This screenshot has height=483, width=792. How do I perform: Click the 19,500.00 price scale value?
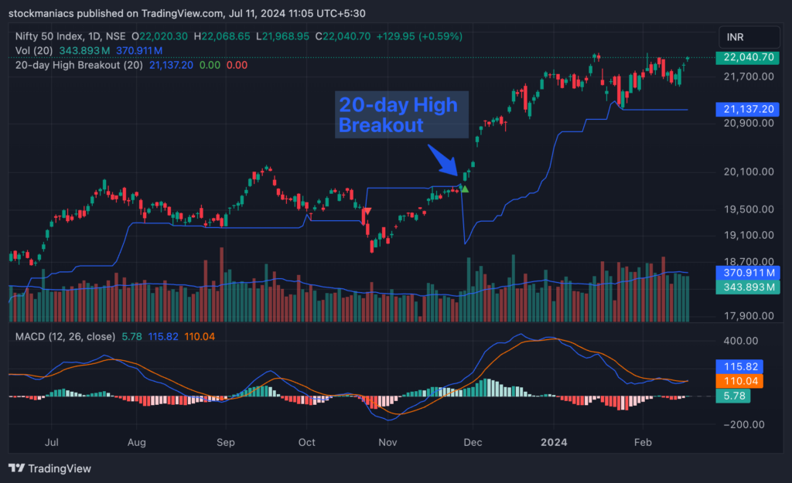pos(749,209)
